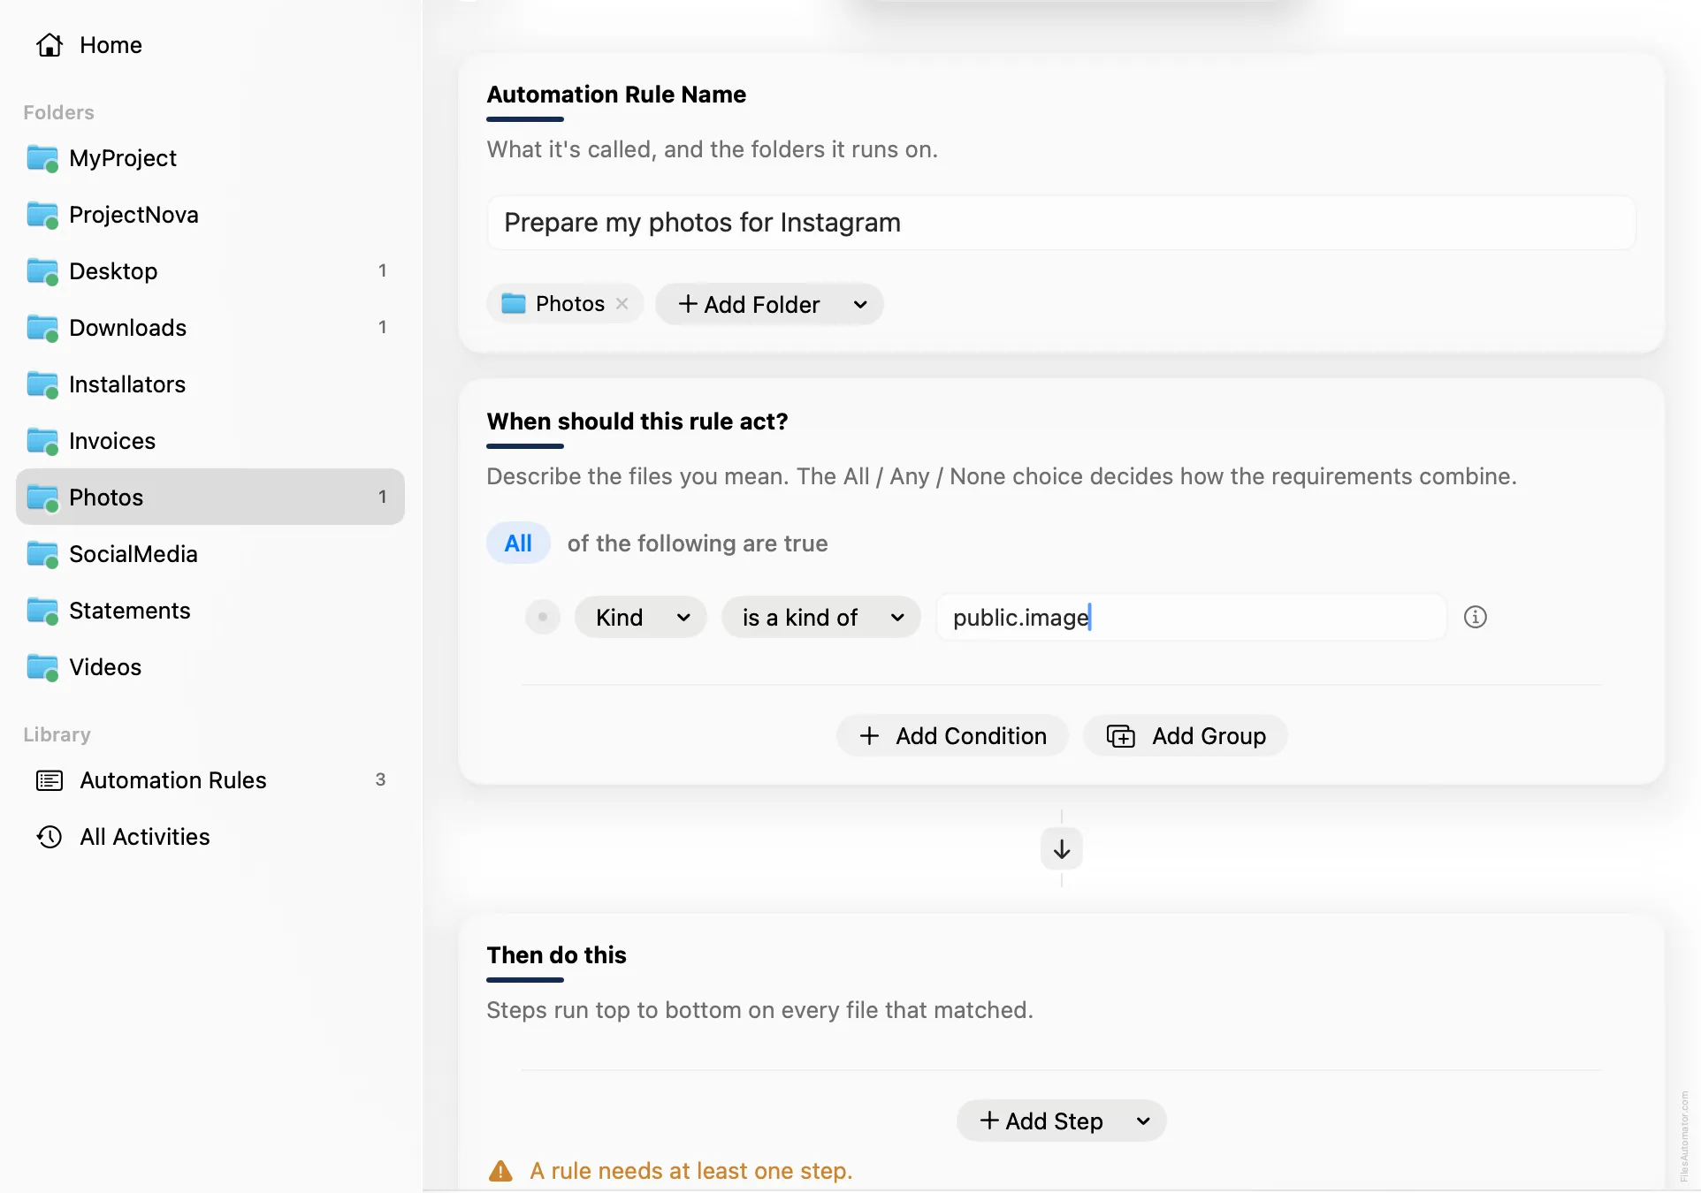Click the Videos folder icon
1701x1193 pixels.
(42, 668)
